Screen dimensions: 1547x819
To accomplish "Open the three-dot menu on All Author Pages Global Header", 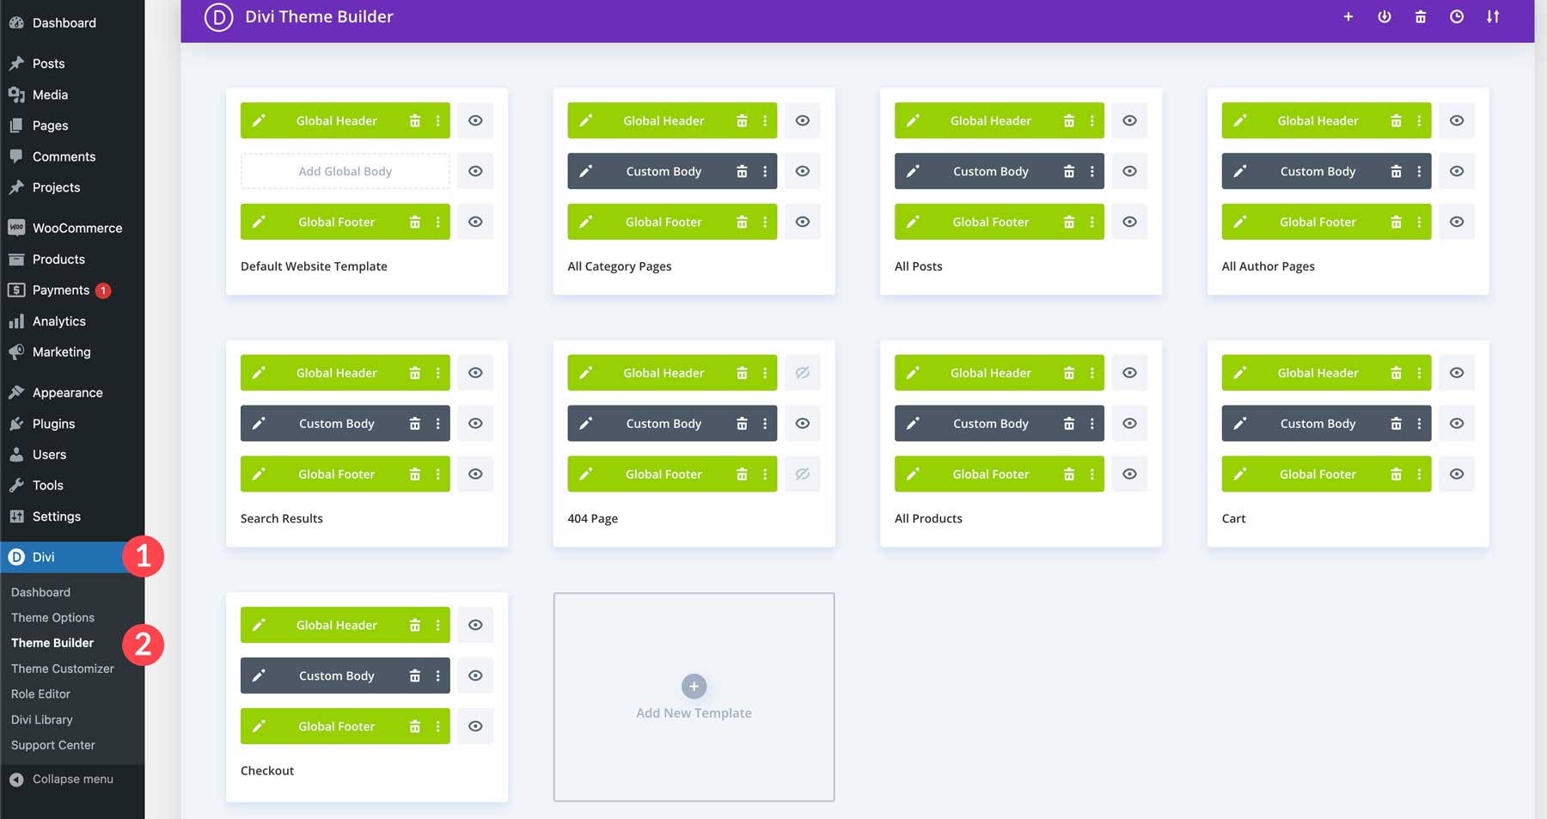I will [1419, 120].
